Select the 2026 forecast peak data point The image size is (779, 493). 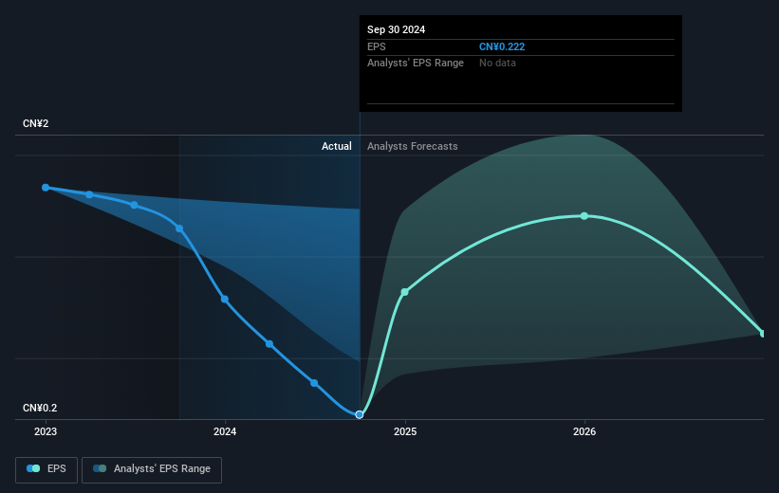point(584,216)
